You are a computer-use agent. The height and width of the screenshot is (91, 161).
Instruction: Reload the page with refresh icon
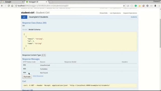[9, 6]
